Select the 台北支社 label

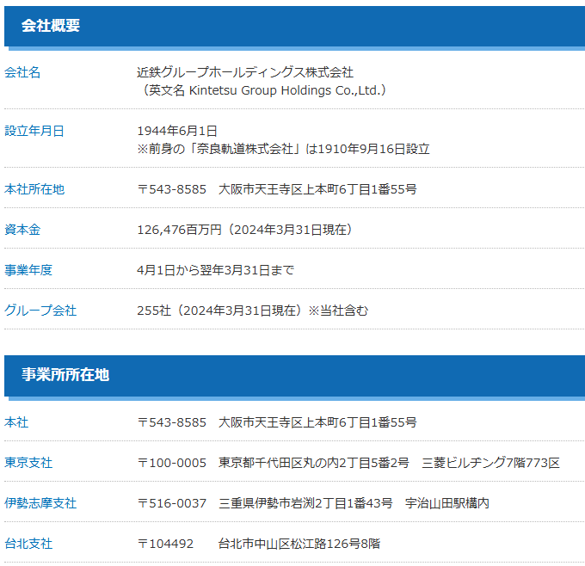tap(28, 544)
